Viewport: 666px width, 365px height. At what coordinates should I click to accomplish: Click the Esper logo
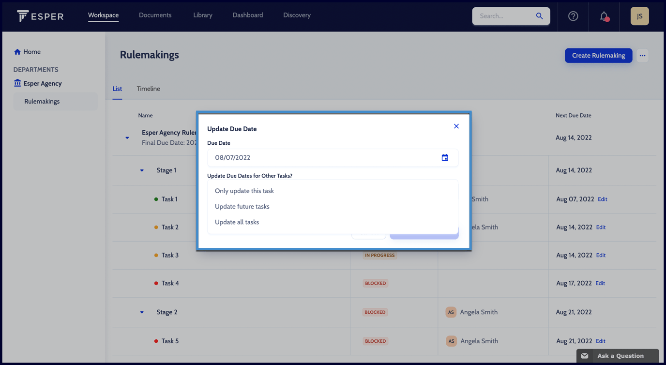[x=40, y=16]
